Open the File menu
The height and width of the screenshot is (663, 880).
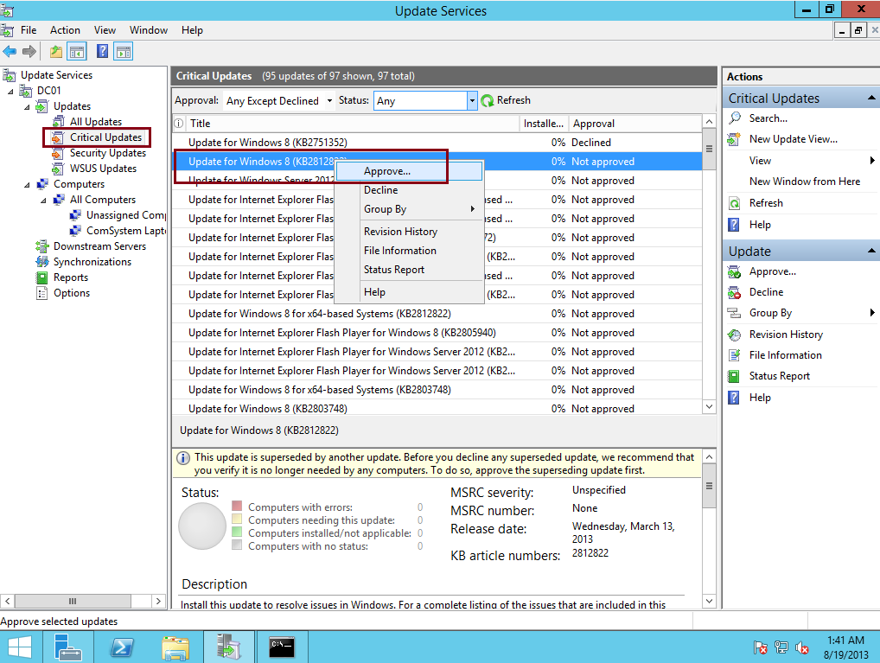29,30
